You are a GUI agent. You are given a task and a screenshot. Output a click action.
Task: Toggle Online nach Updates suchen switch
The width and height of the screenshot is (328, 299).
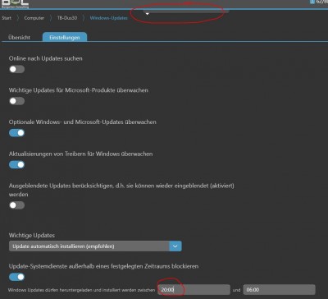[17, 69]
